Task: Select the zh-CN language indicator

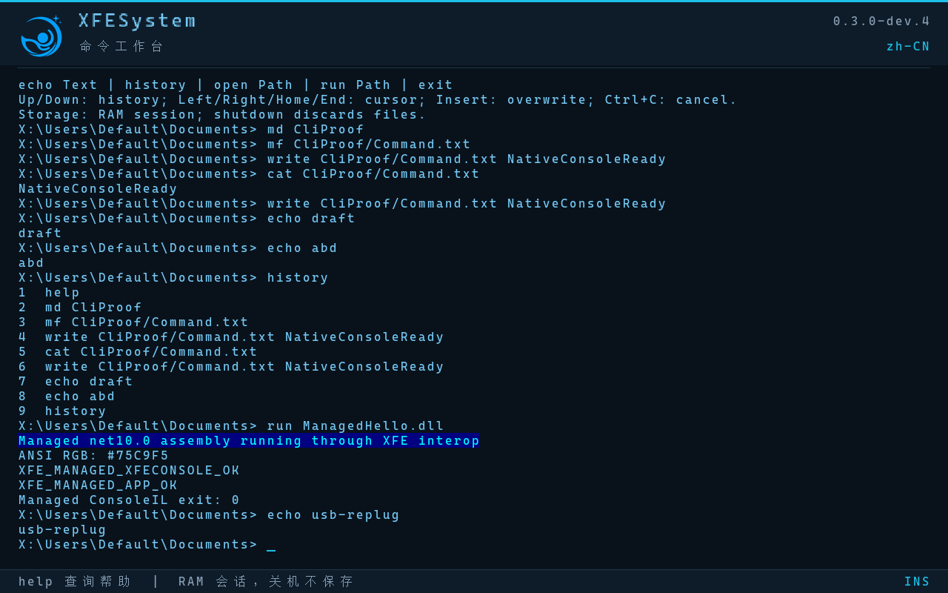Action: pyautogui.click(x=908, y=46)
